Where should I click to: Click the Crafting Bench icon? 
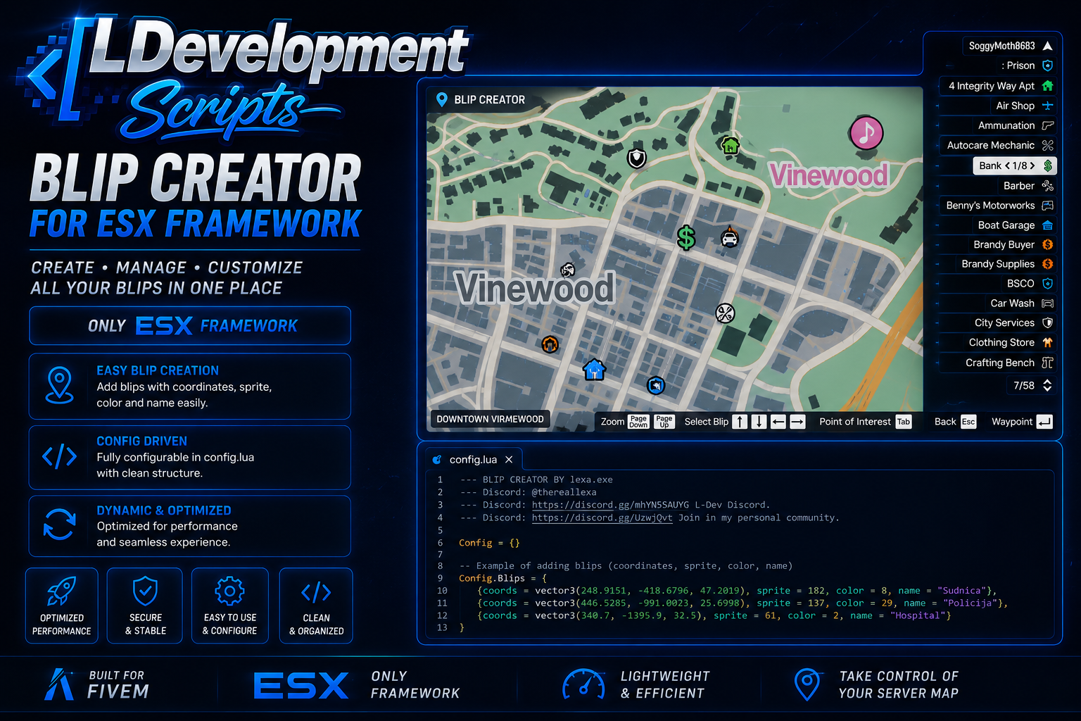point(1047,363)
